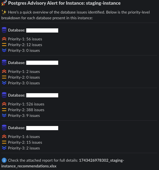Click the blue down-chevron beside 9 issues

[4, 116]
